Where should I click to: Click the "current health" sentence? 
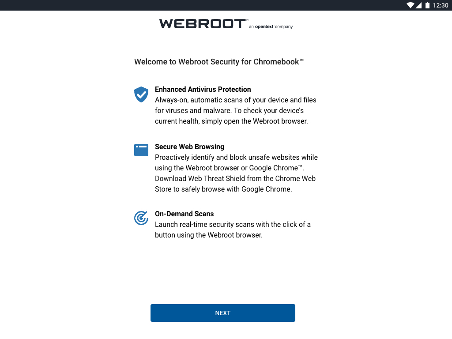pyautogui.click(x=231, y=121)
